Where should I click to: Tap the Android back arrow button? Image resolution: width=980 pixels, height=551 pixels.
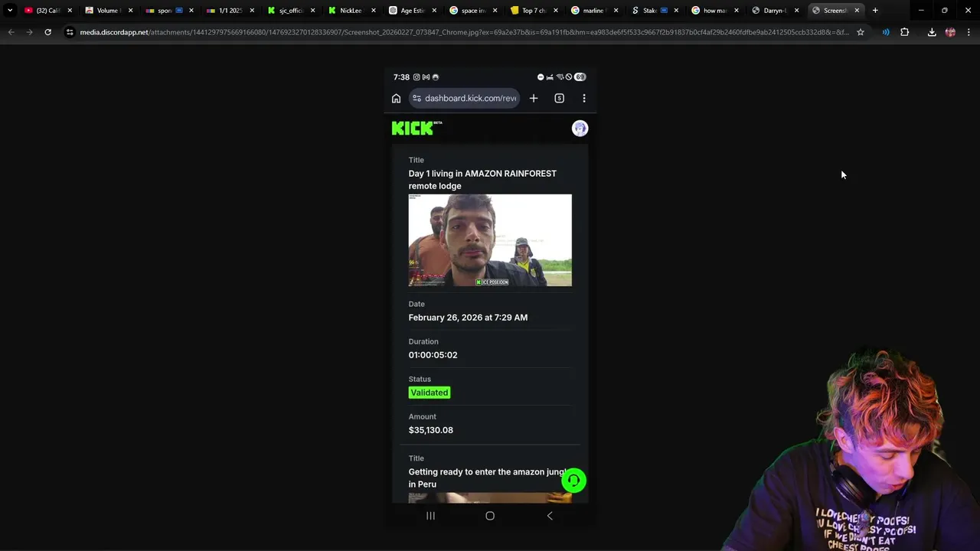550,516
